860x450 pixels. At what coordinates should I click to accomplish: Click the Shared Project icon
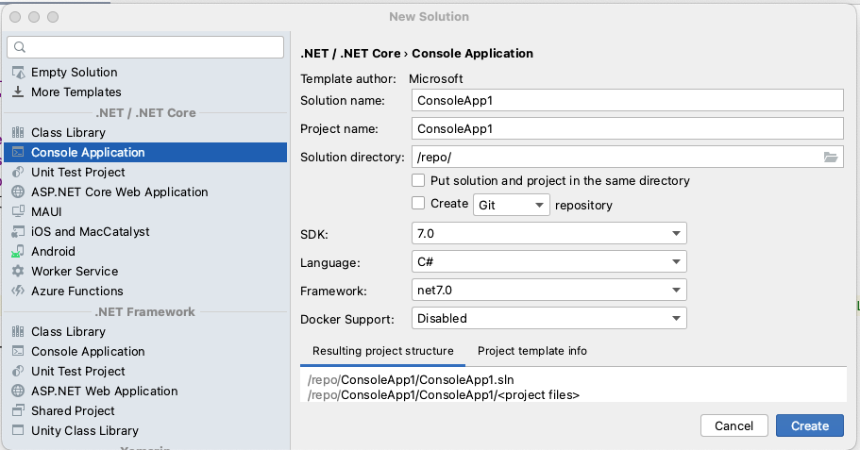coord(18,410)
